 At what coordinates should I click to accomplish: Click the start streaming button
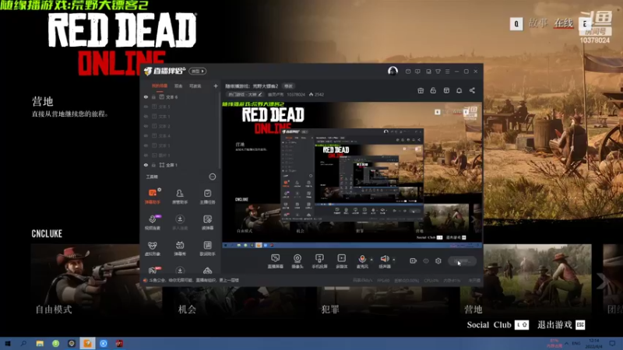tap(462, 261)
